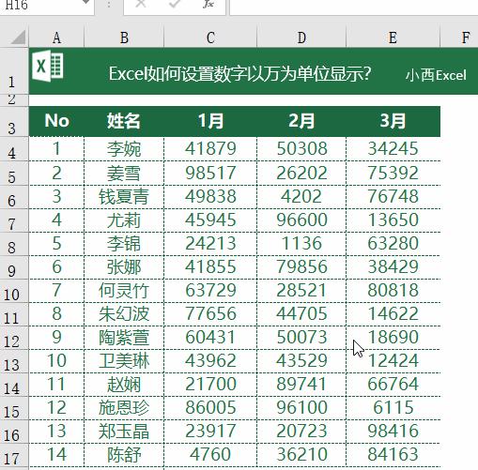478x470 pixels.
Task: Click the cell with value 63729
Action: [x=210, y=291]
